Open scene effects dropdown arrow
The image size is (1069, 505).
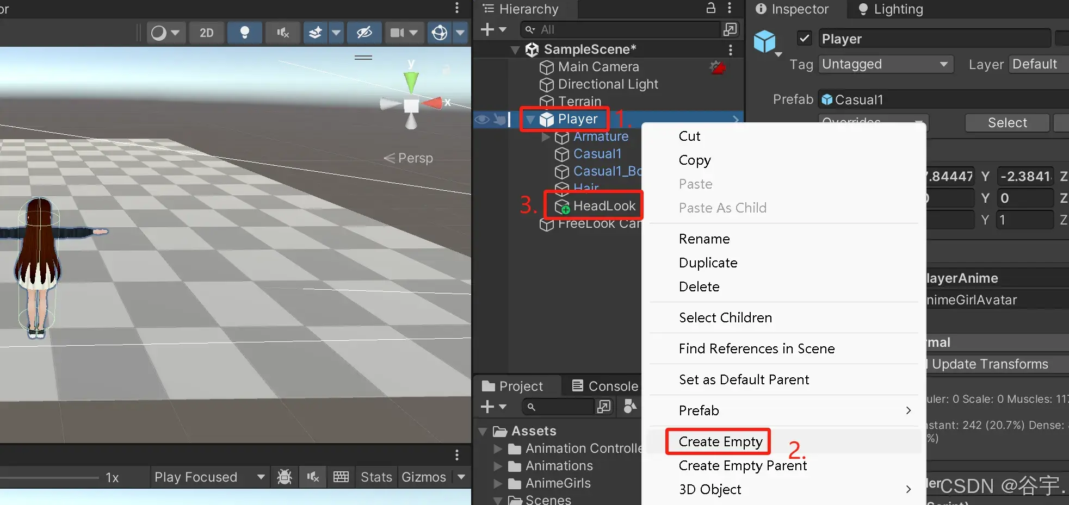point(336,33)
